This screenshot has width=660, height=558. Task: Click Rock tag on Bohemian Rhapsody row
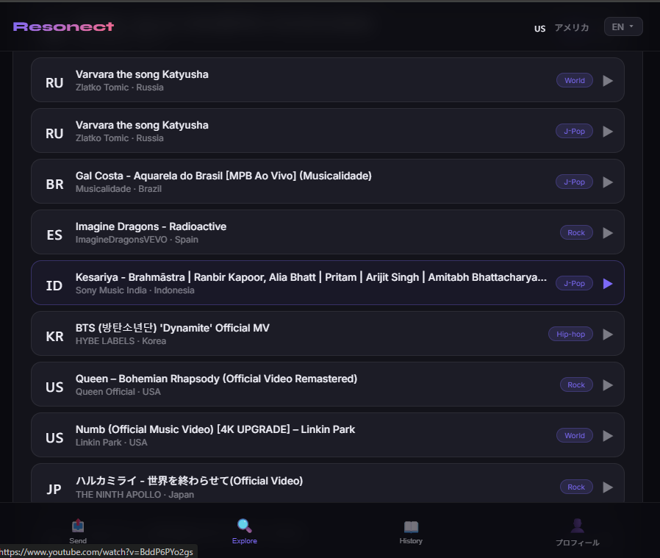pos(576,385)
